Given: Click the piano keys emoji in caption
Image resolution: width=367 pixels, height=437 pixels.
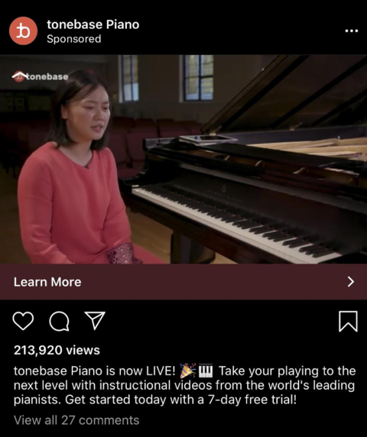Looking at the screenshot, I should [206, 371].
